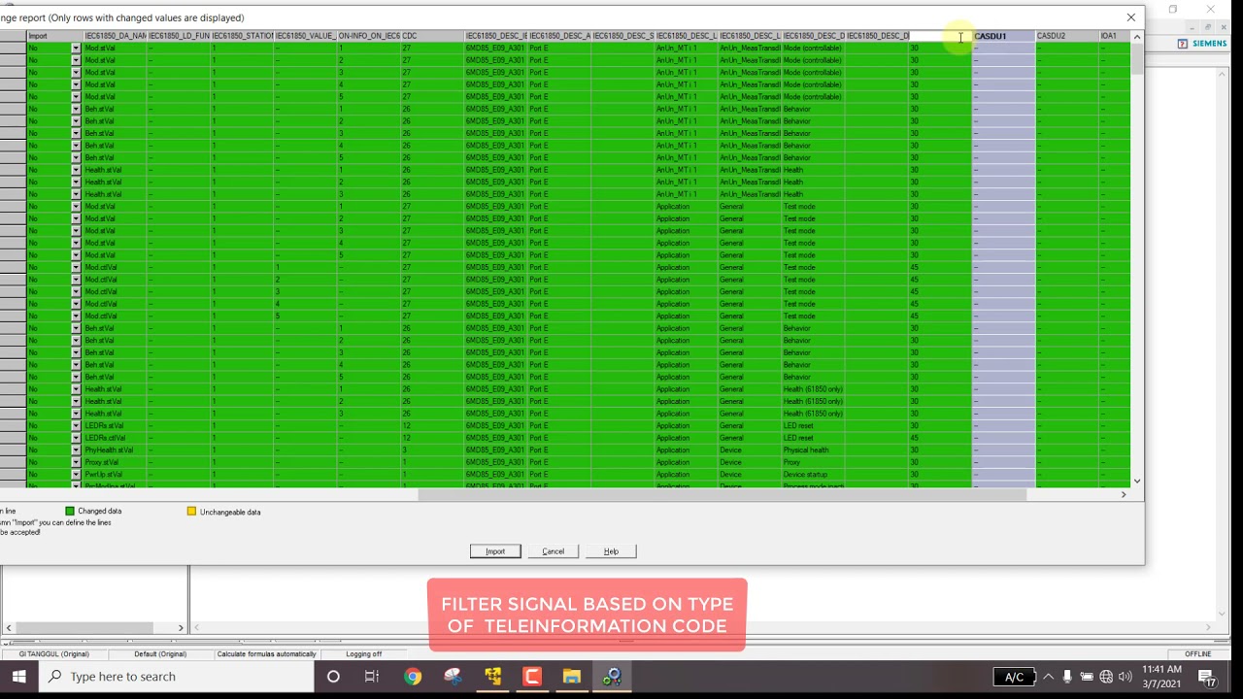Viewport: 1243px width, 699px height.
Task: Select the CASDU1 column header
Action: [x=1003, y=36]
